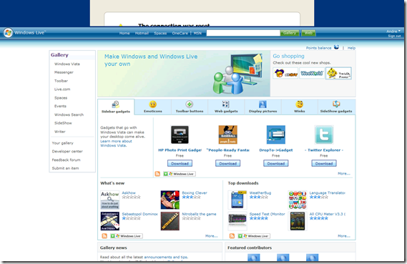Open Your gallery link
Viewport: 407px width, 264px height.
[x=62, y=143]
